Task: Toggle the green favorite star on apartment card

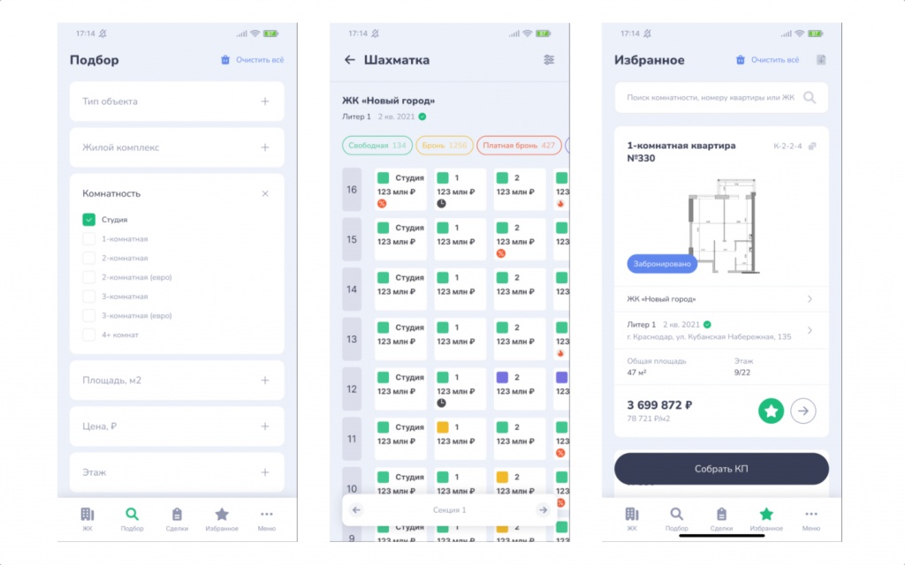Action: [771, 411]
